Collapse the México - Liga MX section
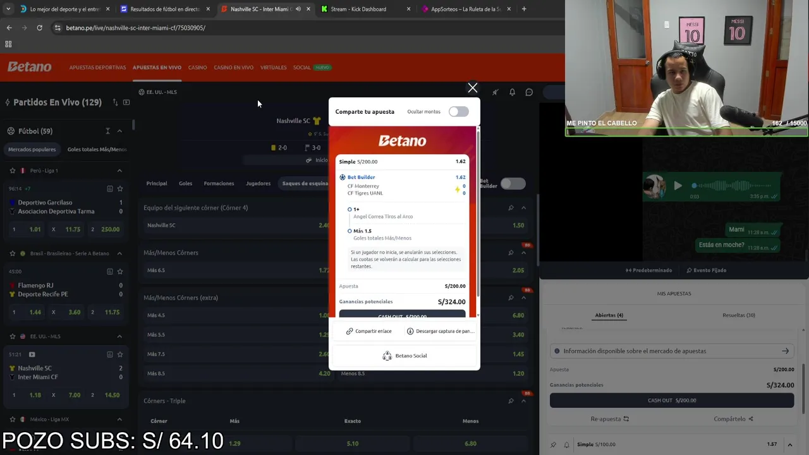Viewport: 809px width, 455px height. (x=119, y=419)
